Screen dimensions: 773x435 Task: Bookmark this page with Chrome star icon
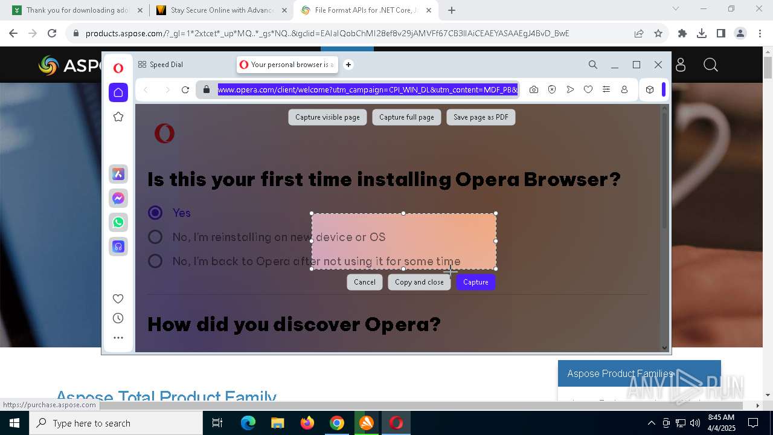[658, 33]
